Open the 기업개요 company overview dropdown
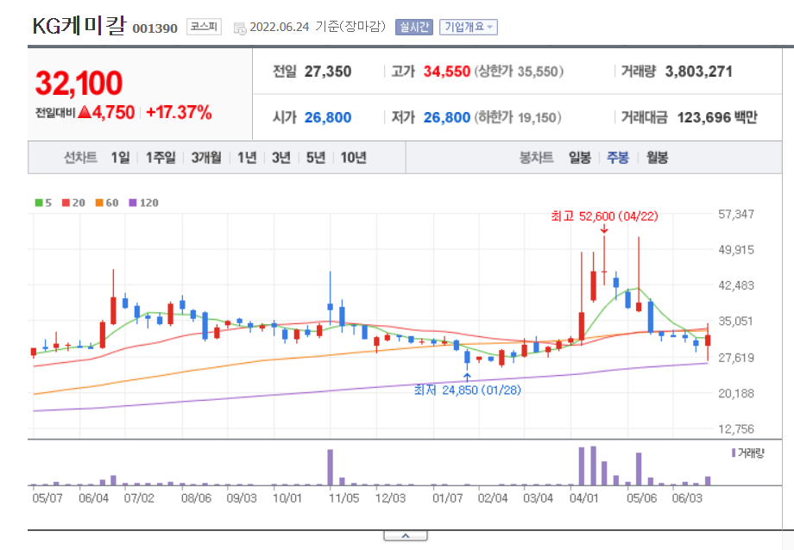This screenshot has width=794, height=550. 469,27
